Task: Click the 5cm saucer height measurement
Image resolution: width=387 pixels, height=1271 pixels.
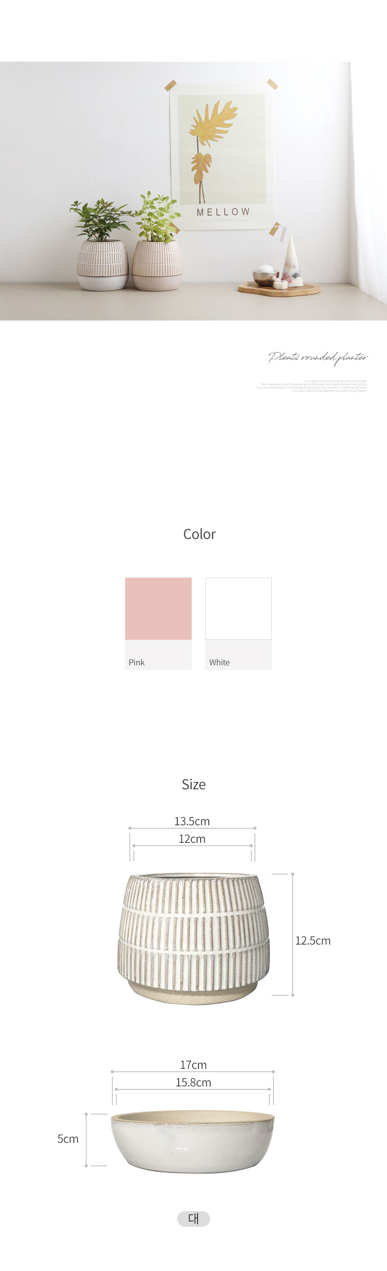Action: pos(68,1139)
